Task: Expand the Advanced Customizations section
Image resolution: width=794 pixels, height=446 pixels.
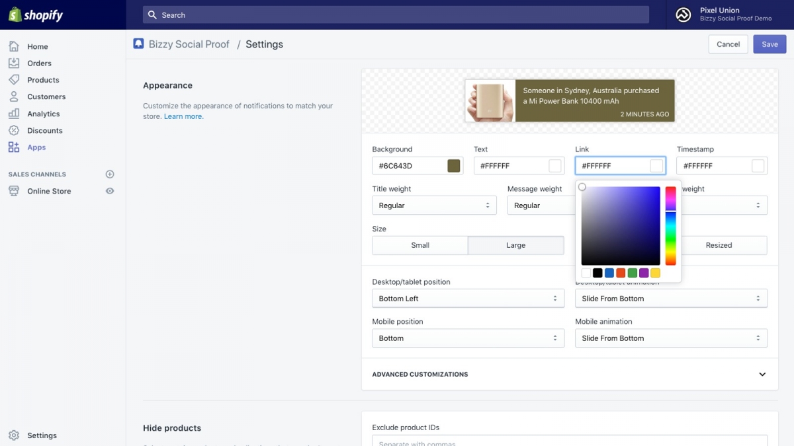Action: coord(762,375)
